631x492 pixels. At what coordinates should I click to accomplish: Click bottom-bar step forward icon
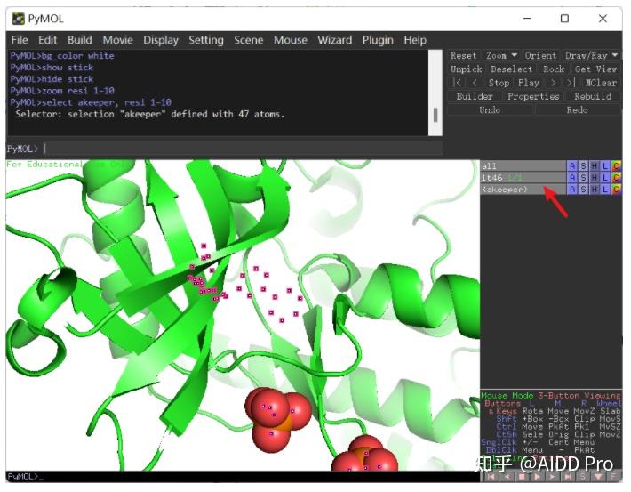[553, 477]
